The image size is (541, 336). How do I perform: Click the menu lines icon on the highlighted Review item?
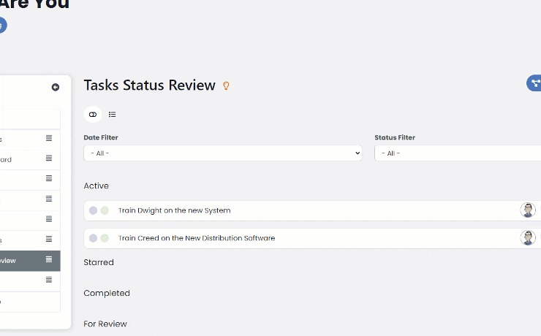click(x=49, y=259)
